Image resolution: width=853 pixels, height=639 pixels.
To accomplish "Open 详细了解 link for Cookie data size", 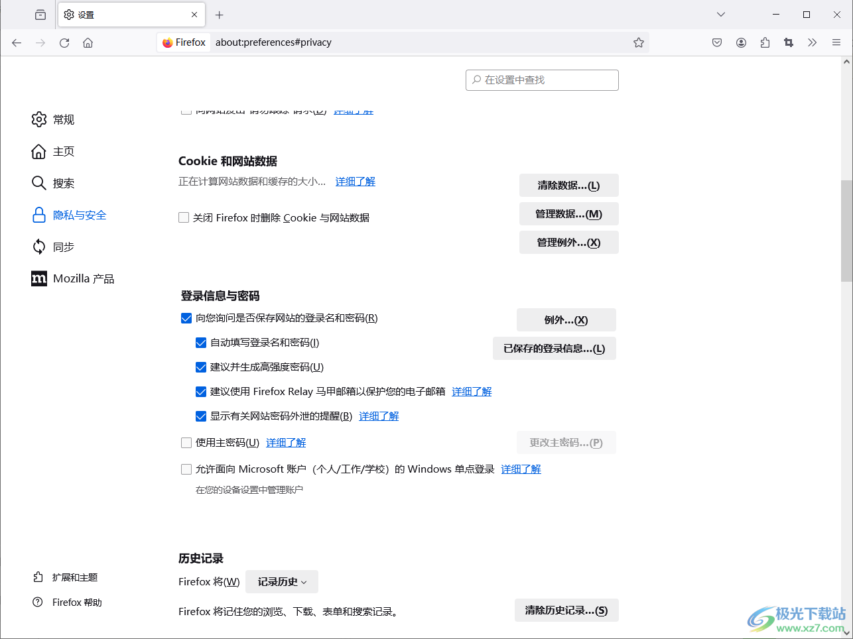I will click(356, 182).
